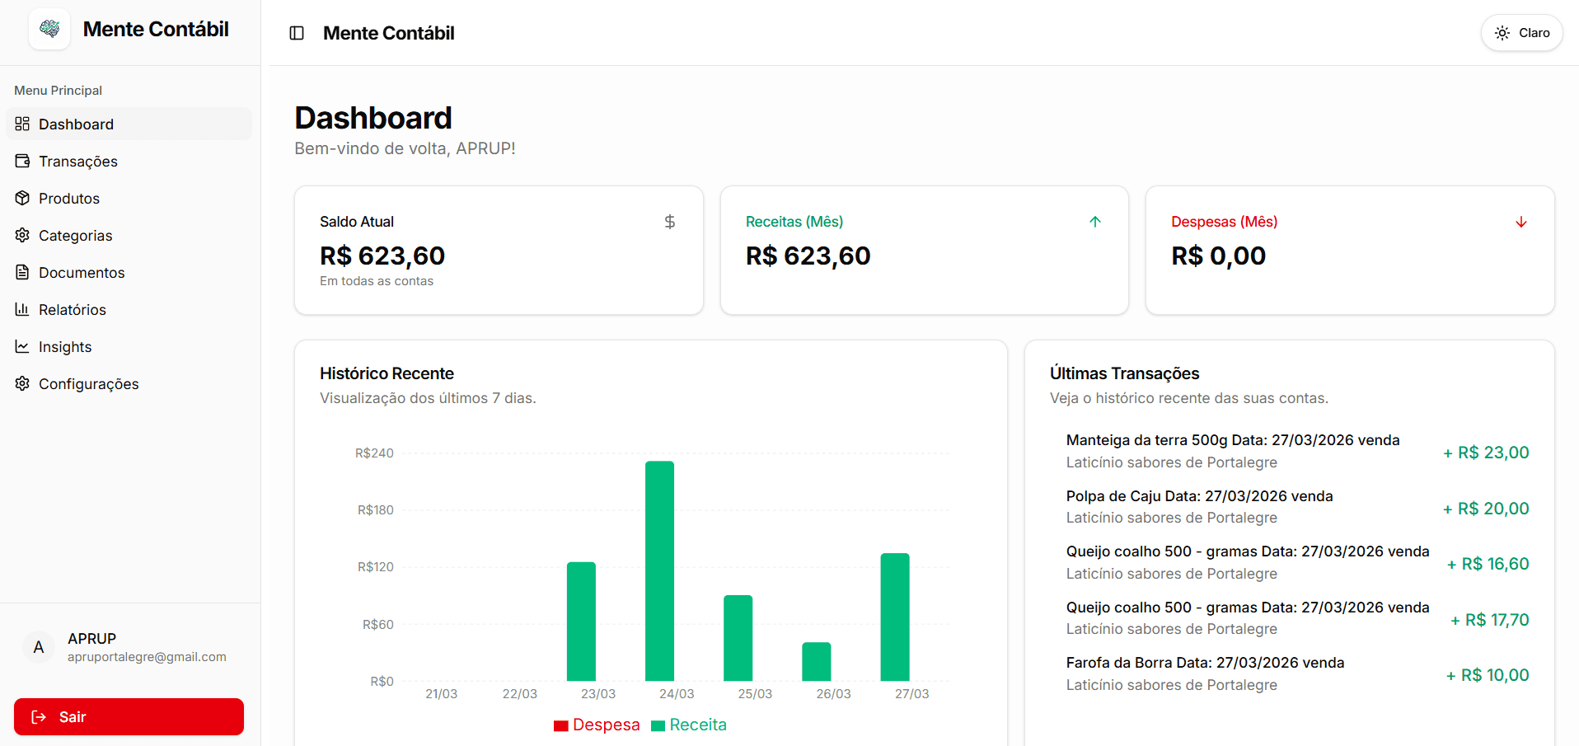Click the green up arrow on Receitas
The width and height of the screenshot is (1579, 746).
coord(1094,222)
